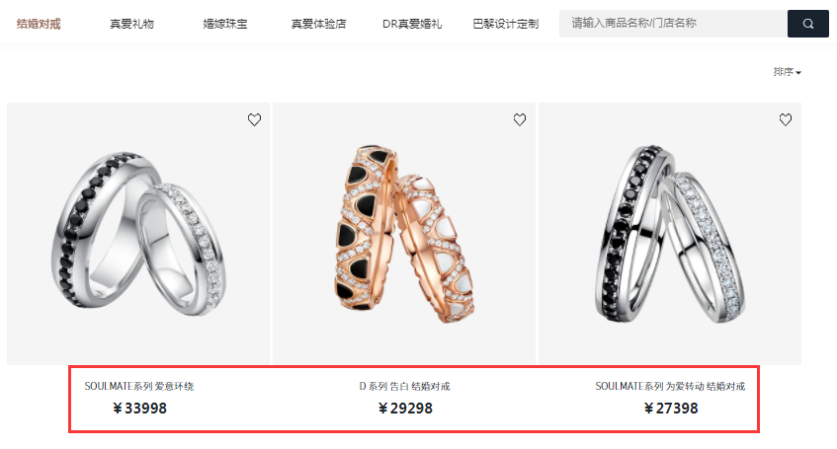Image resolution: width=837 pixels, height=449 pixels.
Task: Toggle heart on D系列 告白 rings
Action: (x=520, y=119)
